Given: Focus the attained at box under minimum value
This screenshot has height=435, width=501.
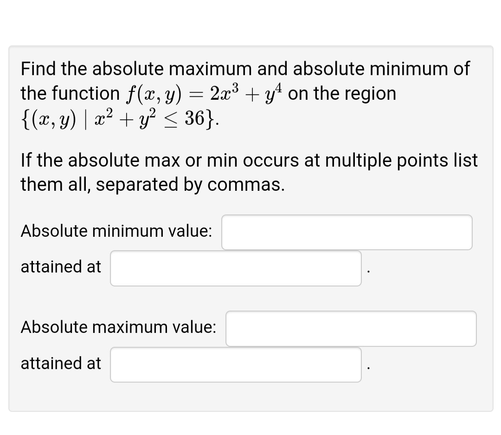Looking at the screenshot, I should click(x=236, y=268).
